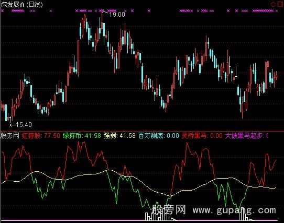Click the 百万测底: 0.00 indicator value
The height and width of the screenshot is (223, 284).
(159, 136)
